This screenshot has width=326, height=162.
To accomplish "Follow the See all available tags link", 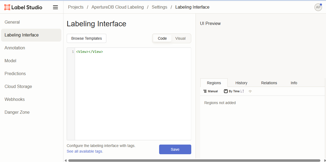I will pos(84,151).
